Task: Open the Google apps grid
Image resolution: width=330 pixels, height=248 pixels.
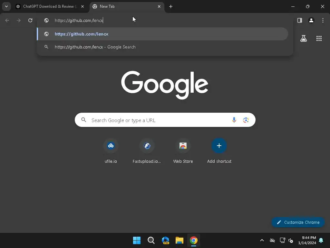Action: point(319,38)
